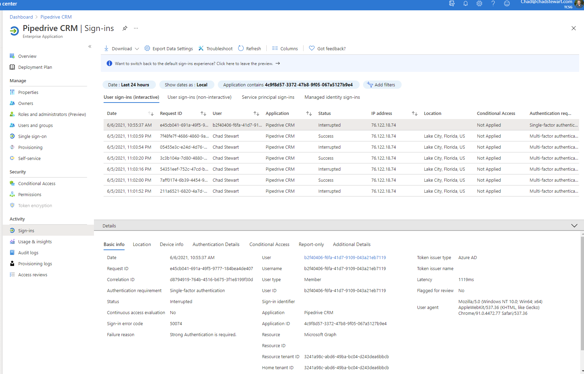Sort sign-ins by User column
Viewport: 584px width, 374px height.
tap(256, 114)
